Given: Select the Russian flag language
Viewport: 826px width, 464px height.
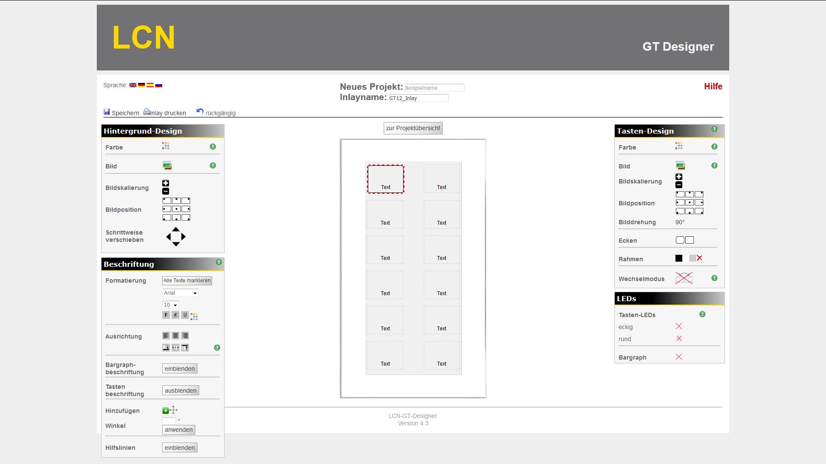Looking at the screenshot, I should pyautogui.click(x=159, y=85).
